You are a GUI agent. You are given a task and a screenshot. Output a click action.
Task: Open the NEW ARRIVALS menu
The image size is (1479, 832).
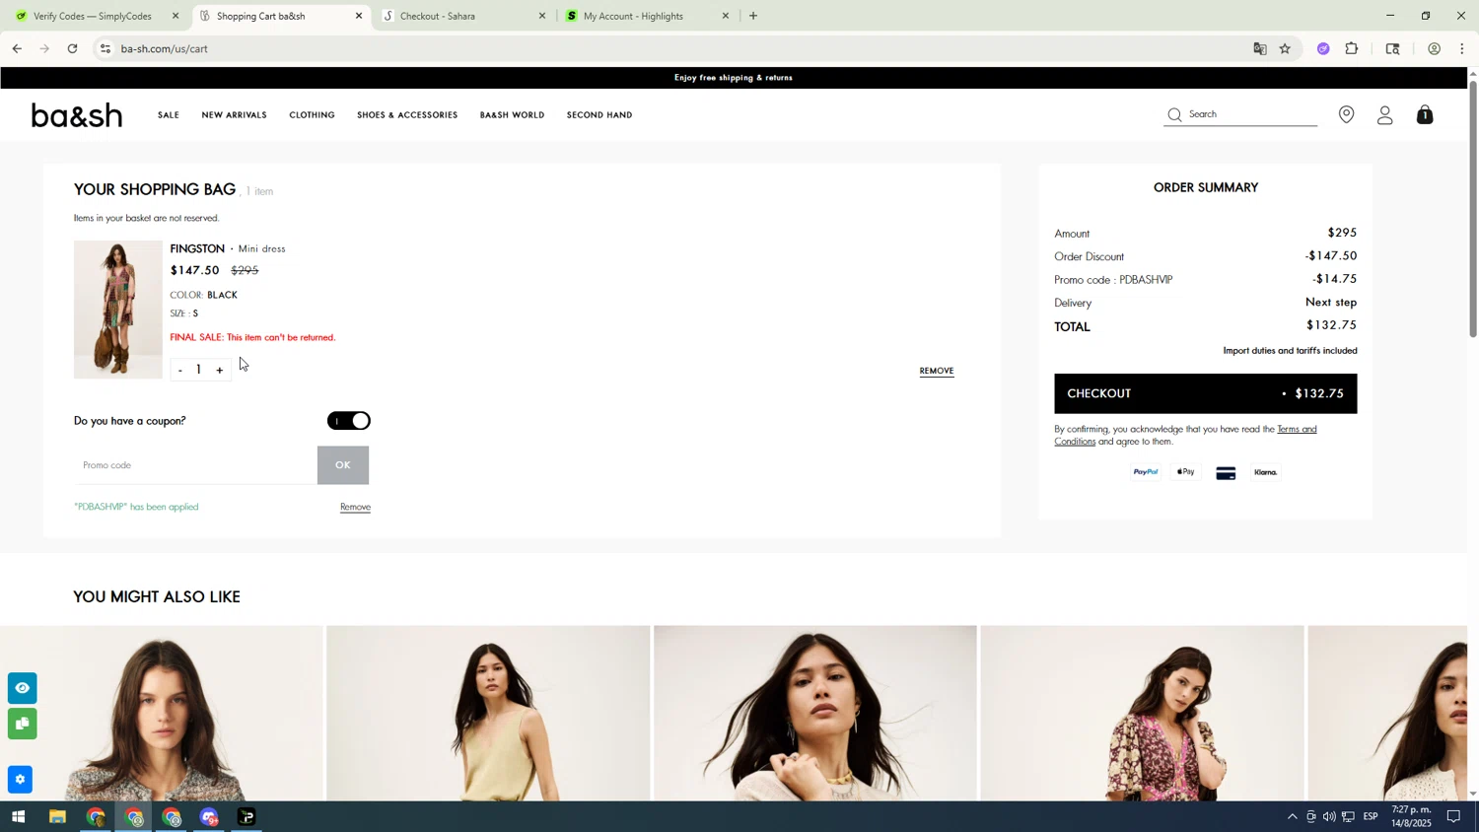[x=234, y=115]
